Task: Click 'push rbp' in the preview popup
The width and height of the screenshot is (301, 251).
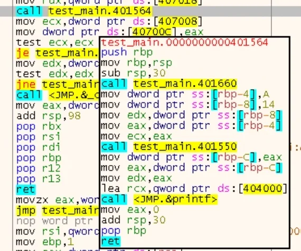Action: pos(127,52)
